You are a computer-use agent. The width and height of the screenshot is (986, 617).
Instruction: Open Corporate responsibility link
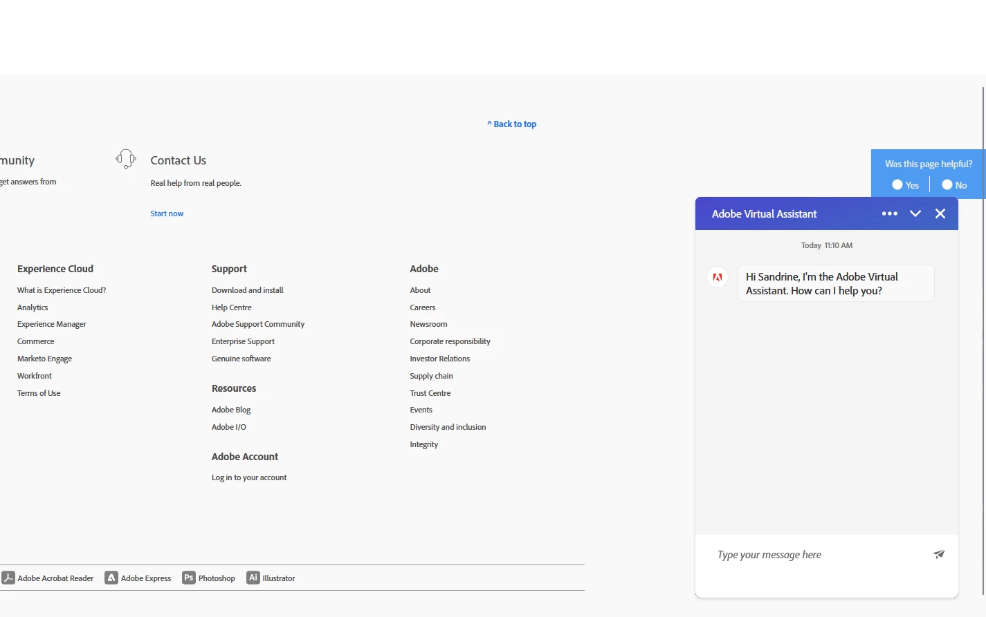[450, 341]
